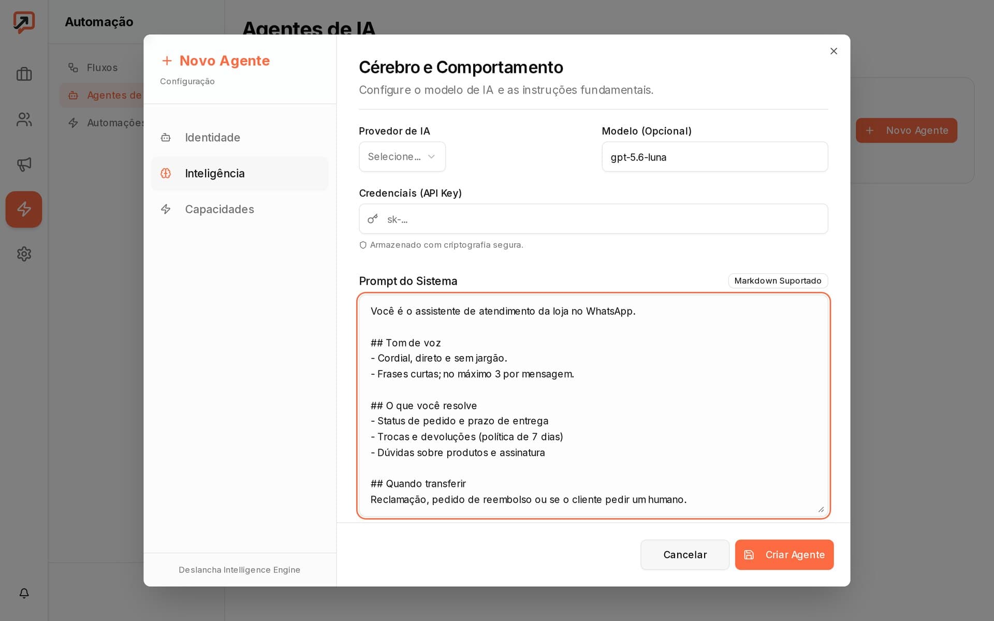
Task: Click the Deslancha Intelligence Engine footer text
Action: (x=239, y=570)
